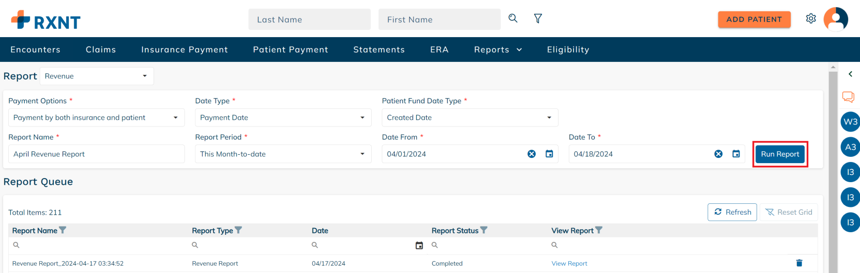Open the settings gear icon
Screen dimensions: 860x273
[811, 19]
